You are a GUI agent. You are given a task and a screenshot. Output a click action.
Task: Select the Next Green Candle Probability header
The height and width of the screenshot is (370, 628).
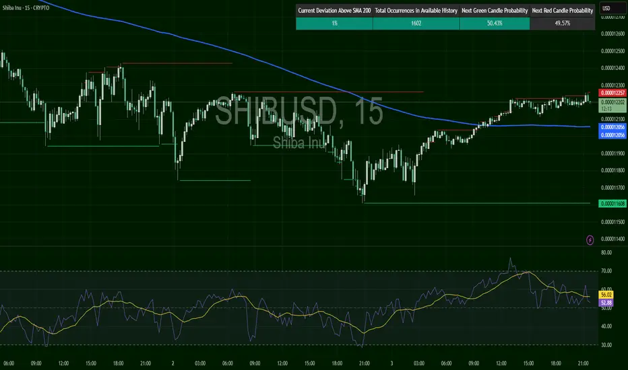pyautogui.click(x=495, y=11)
